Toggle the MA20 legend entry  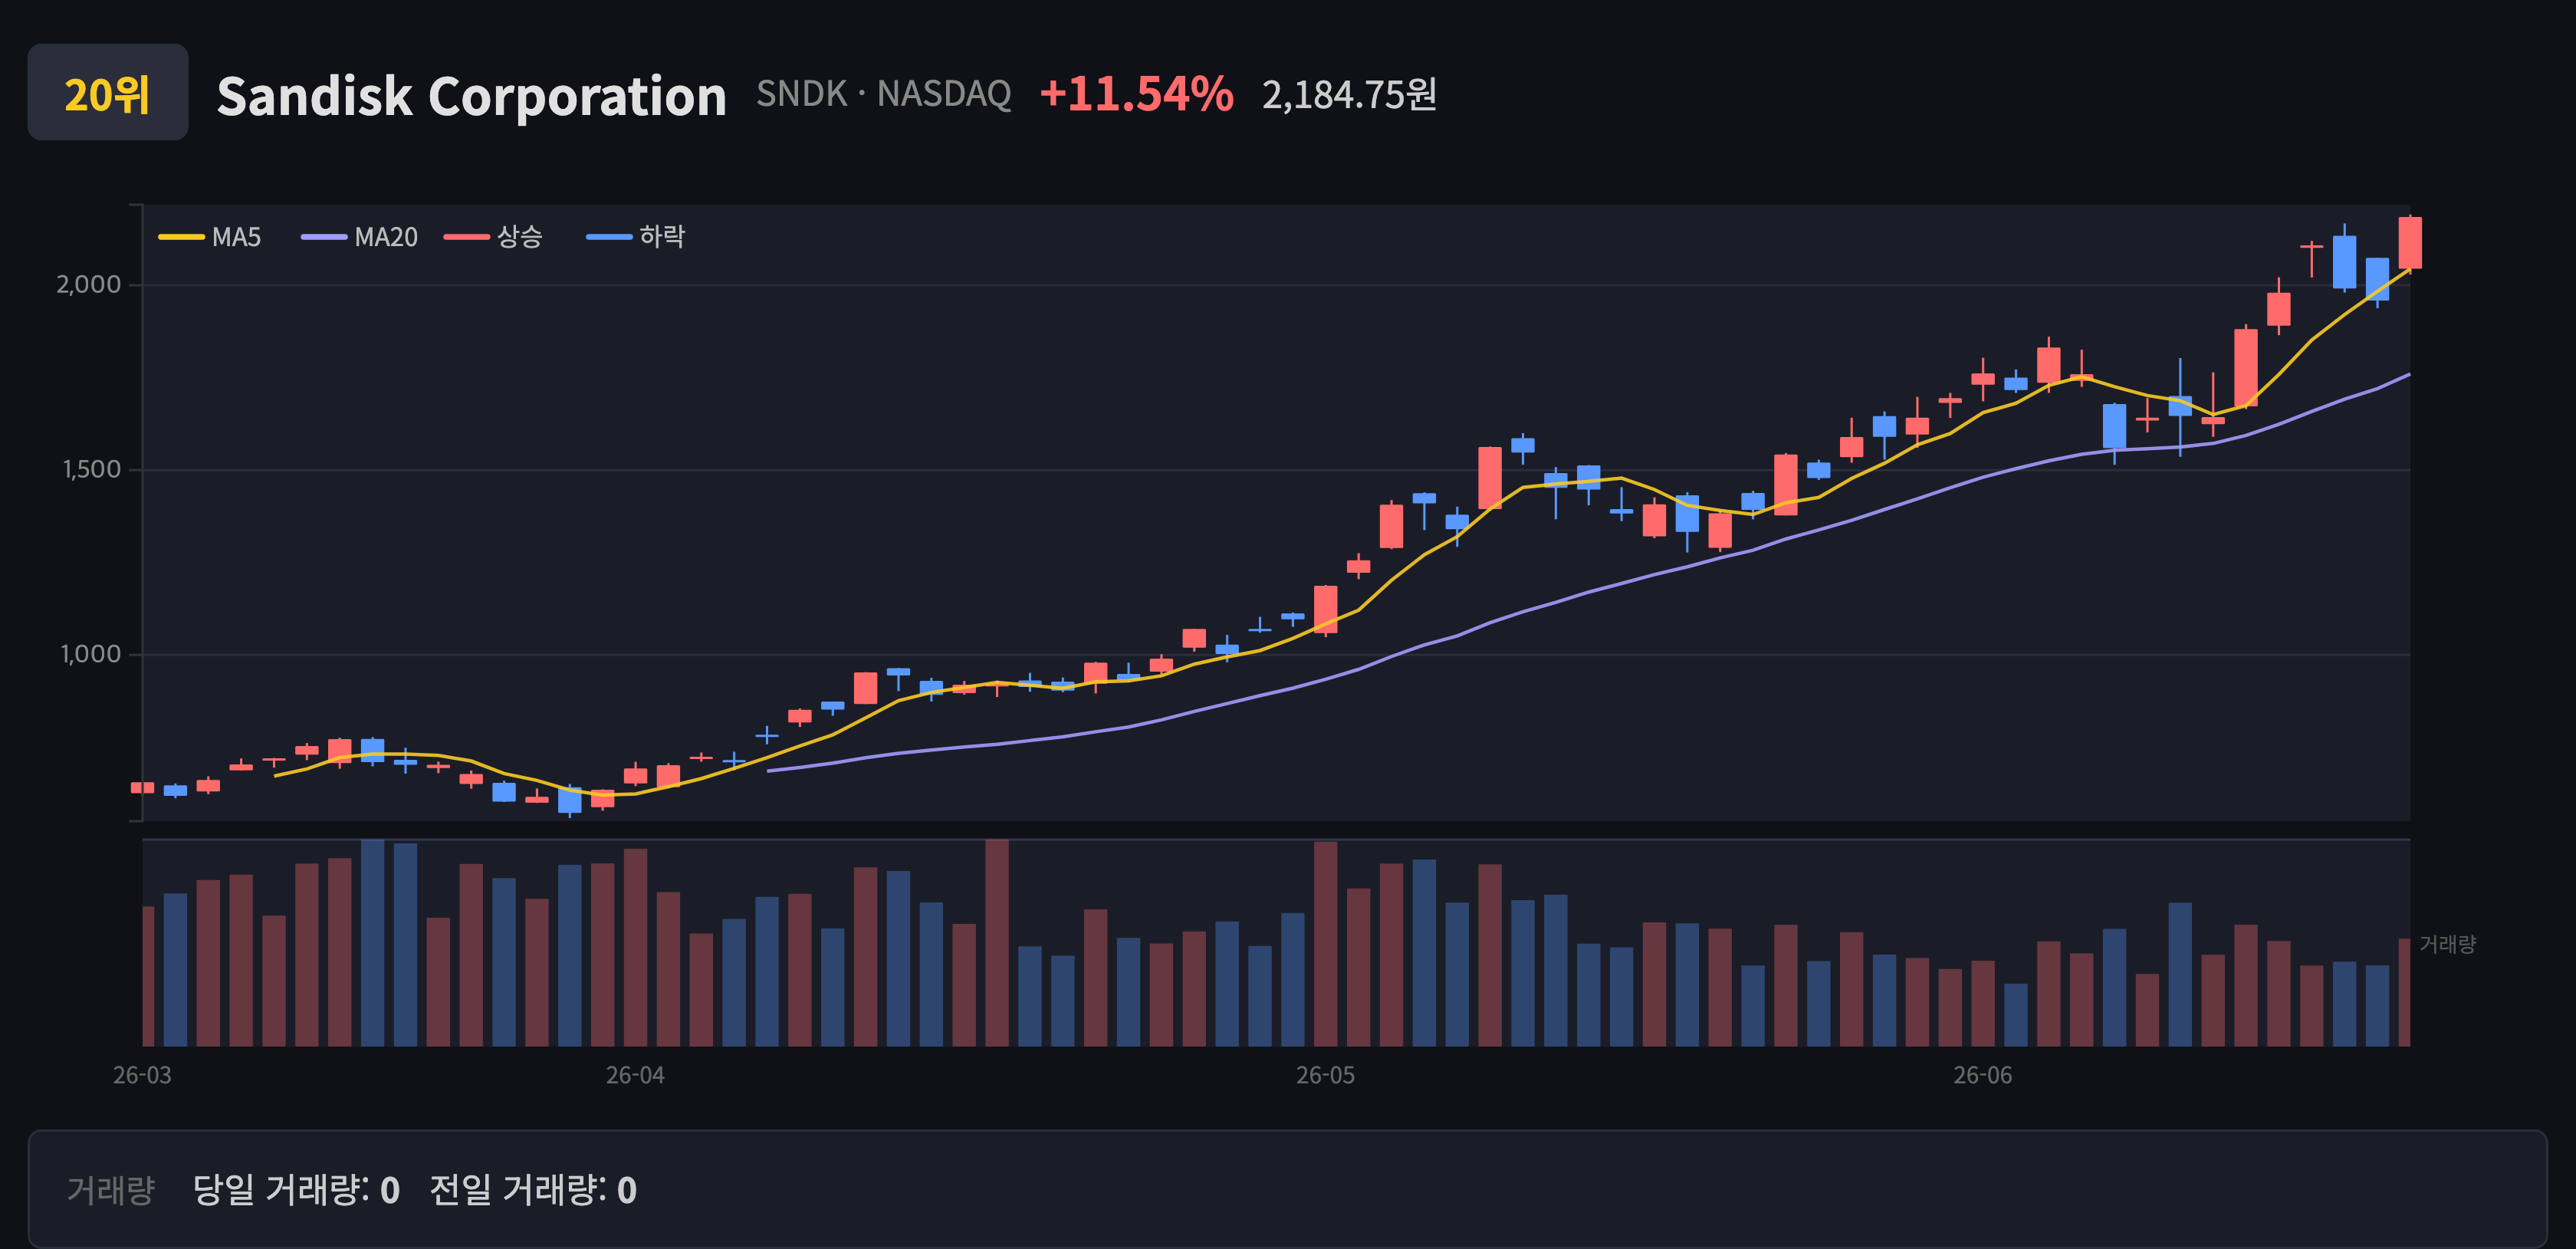pos(360,237)
